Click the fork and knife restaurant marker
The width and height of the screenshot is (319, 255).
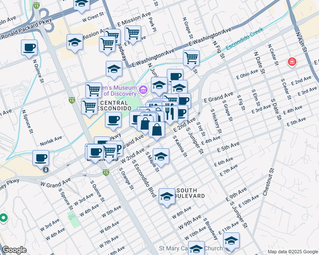170,113
